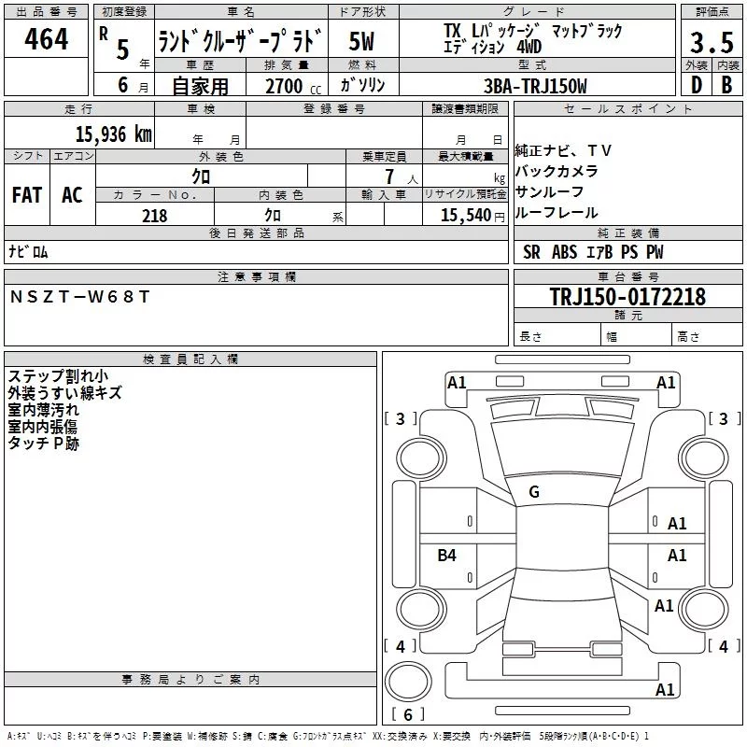The width and height of the screenshot is (747, 747).
Task: Click the door type 5W
Action: pyautogui.click(x=361, y=41)
